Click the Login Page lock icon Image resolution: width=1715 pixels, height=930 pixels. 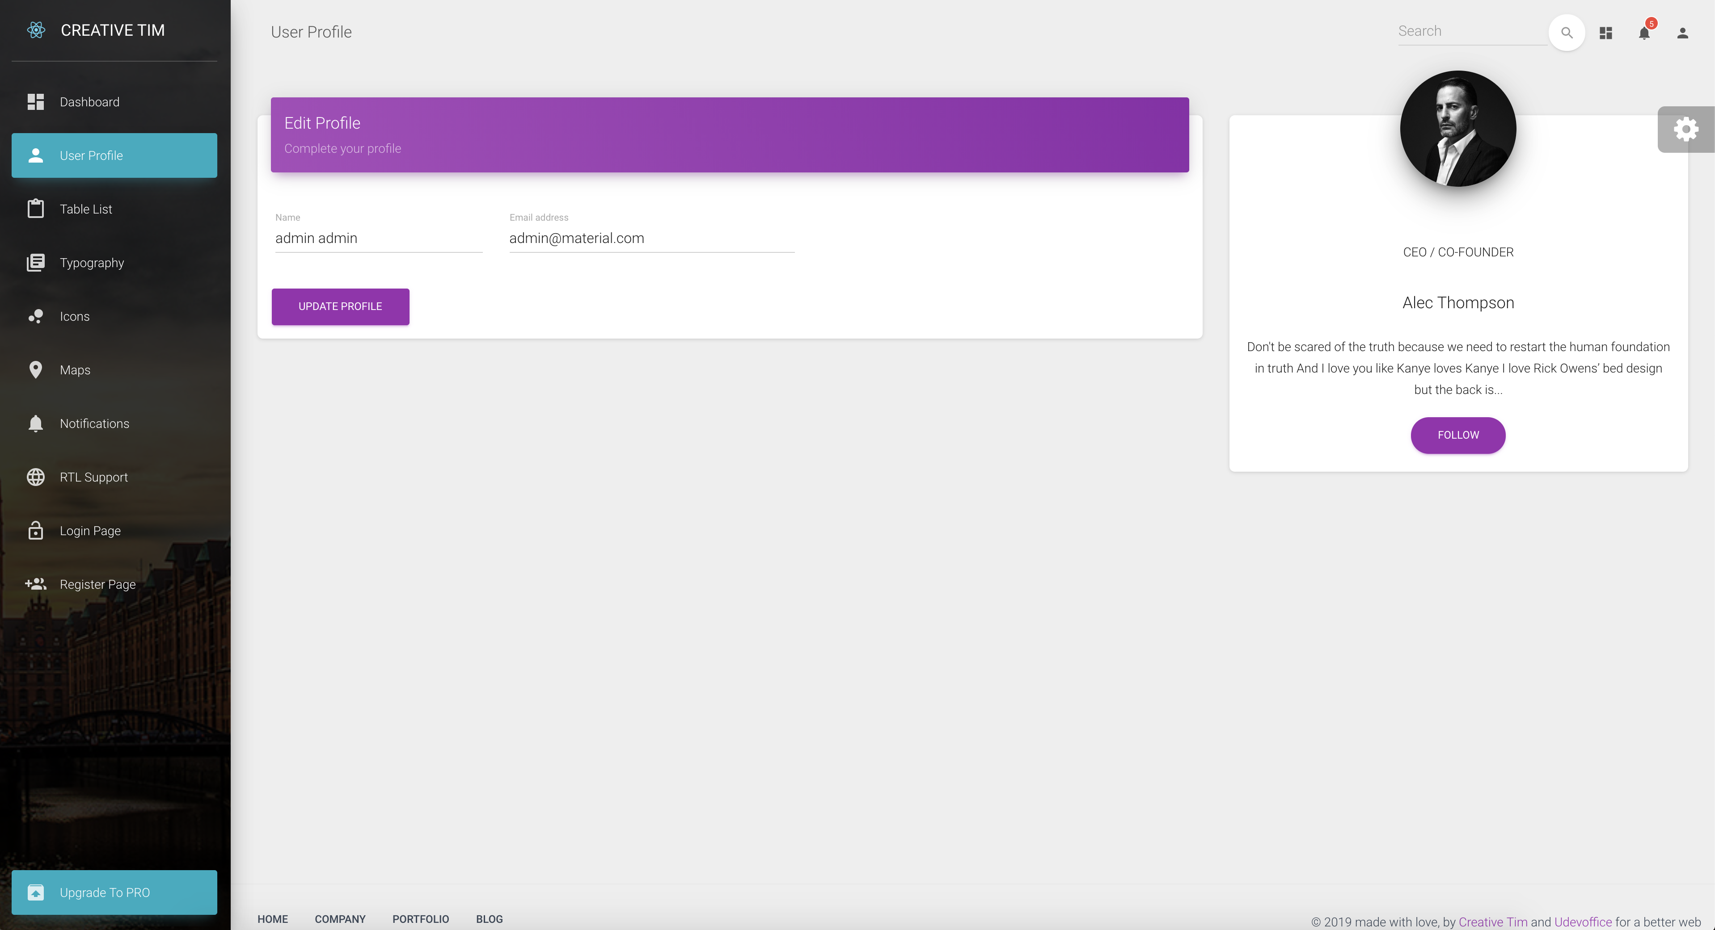[x=36, y=531]
